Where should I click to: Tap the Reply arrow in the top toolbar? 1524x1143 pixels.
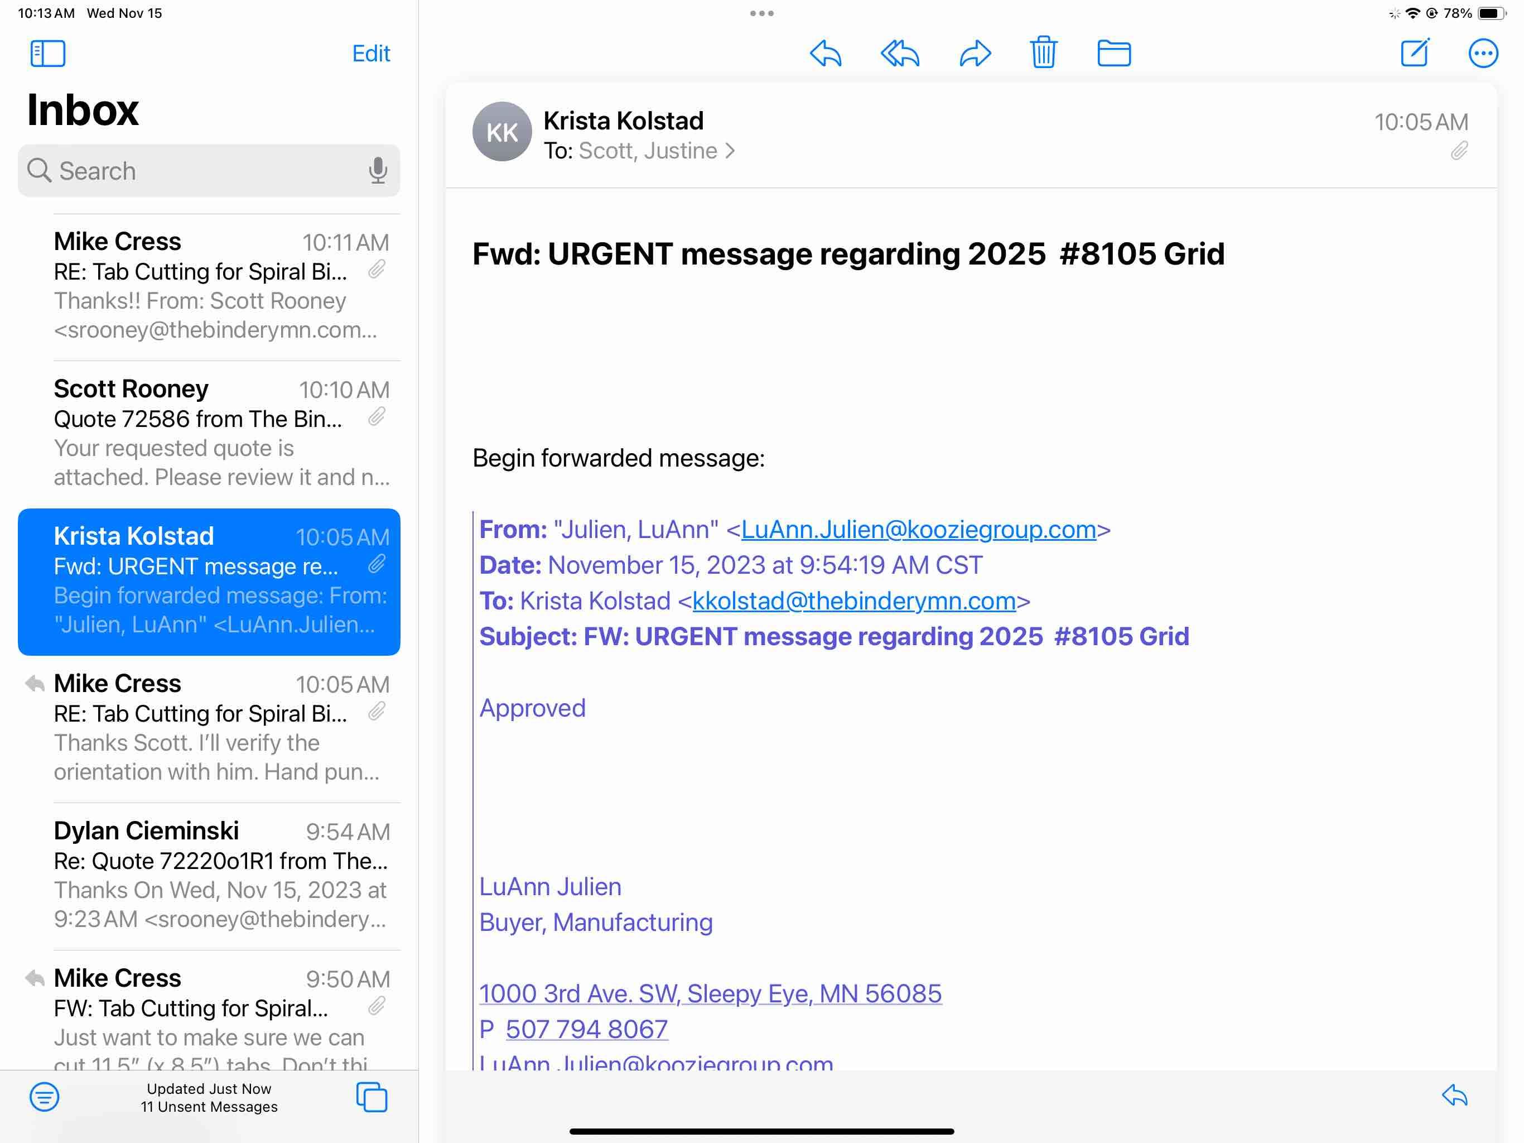[x=826, y=53]
